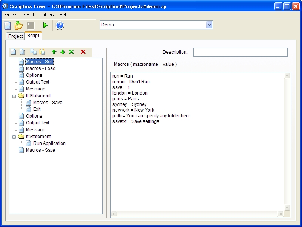Click the Save project toolbar icon
The width and height of the screenshot is (302, 227).
[31, 25]
